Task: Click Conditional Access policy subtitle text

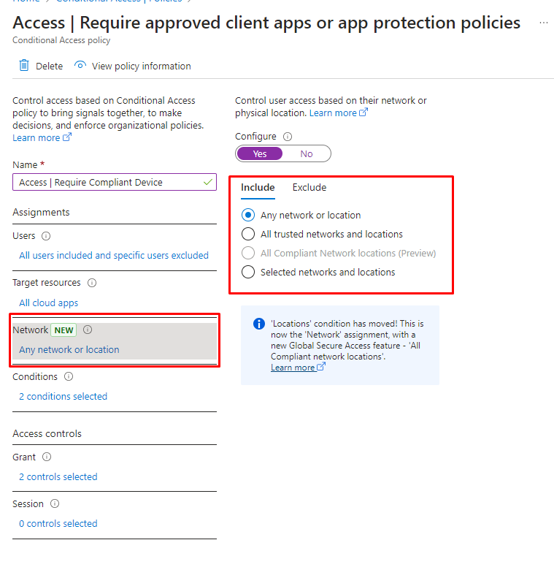Action: click(x=61, y=40)
